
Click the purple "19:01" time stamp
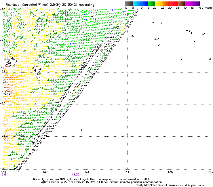pos(4,175)
